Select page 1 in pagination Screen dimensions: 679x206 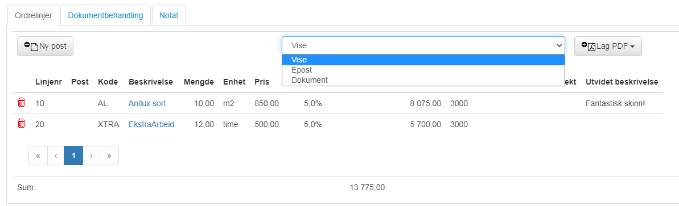(73, 155)
